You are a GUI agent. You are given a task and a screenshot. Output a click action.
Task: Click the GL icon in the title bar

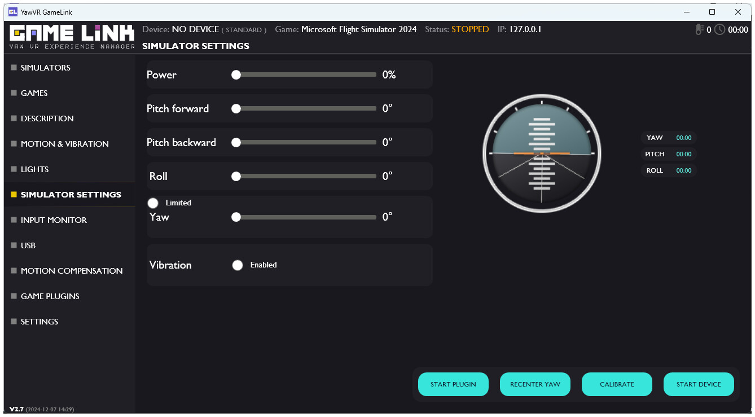pos(13,11)
